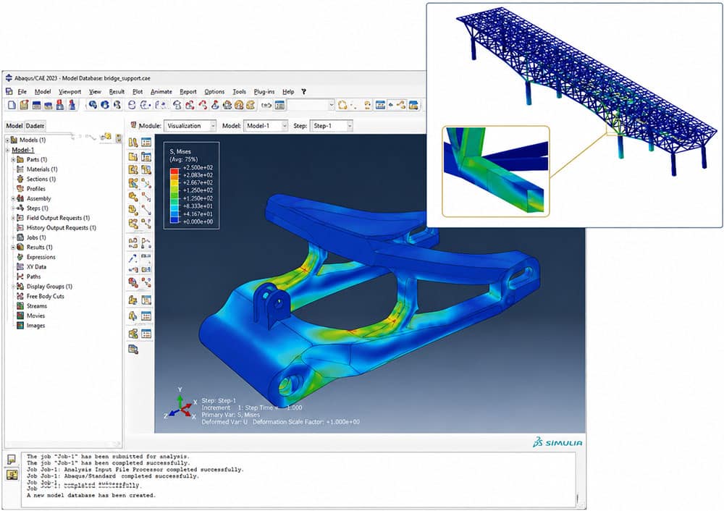
Task: Click the context help question mark icon
Action: point(304,92)
